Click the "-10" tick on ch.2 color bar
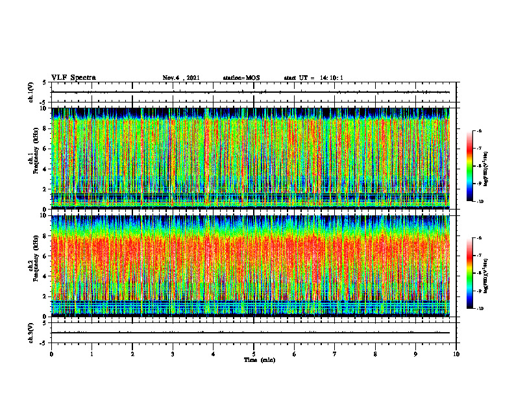 pos(480,309)
